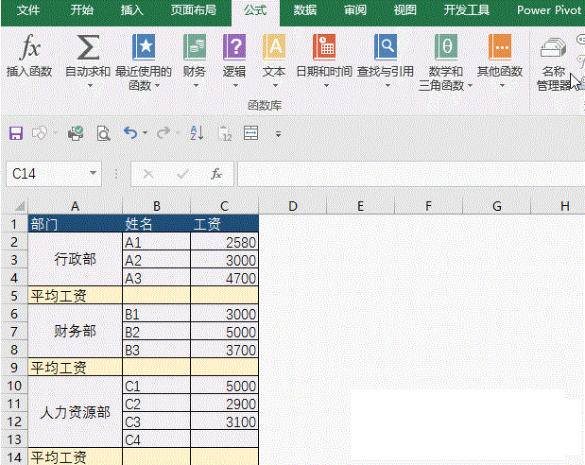Select the empty salary cell beside C4
This screenshot has width=585, height=465.
coord(224,439)
